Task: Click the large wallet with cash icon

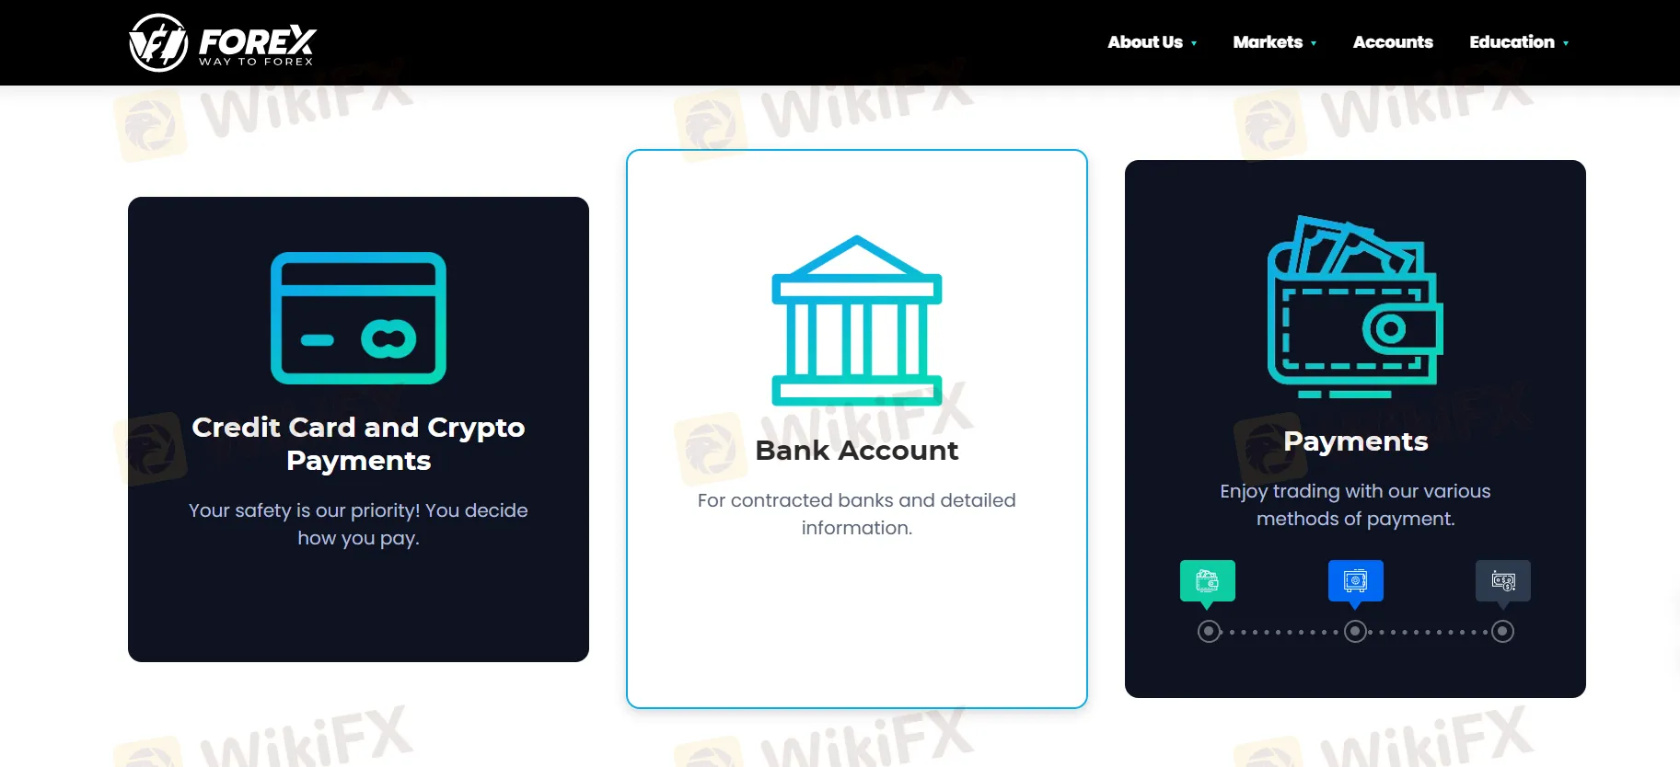Action: (1355, 306)
